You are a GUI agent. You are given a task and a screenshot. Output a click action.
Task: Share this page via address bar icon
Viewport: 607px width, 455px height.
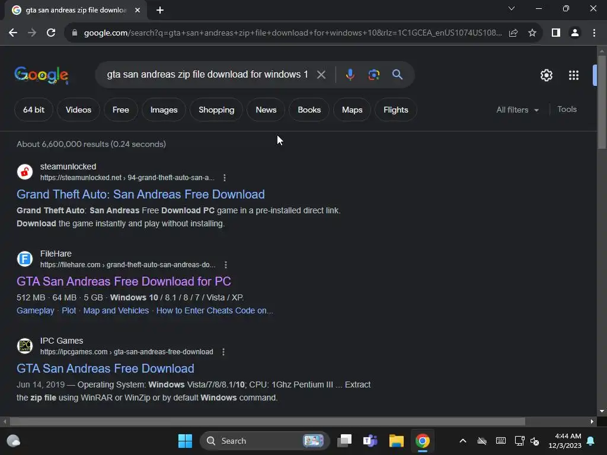click(x=513, y=33)
